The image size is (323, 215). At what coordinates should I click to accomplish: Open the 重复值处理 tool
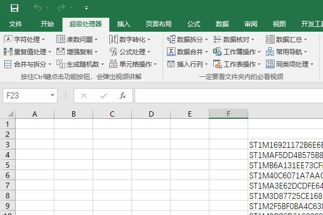tap(27, 52)
